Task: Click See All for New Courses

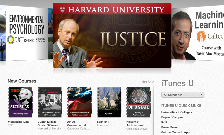Action: [148, 82]
